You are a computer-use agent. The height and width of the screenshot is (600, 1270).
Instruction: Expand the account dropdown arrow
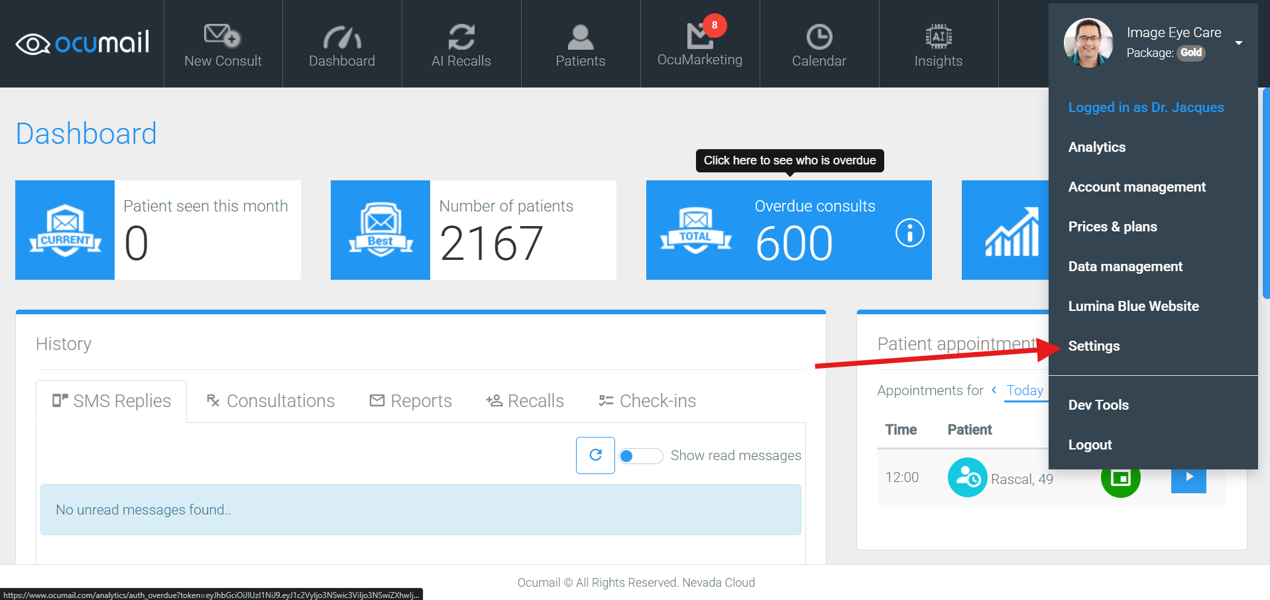[1239, 43]
